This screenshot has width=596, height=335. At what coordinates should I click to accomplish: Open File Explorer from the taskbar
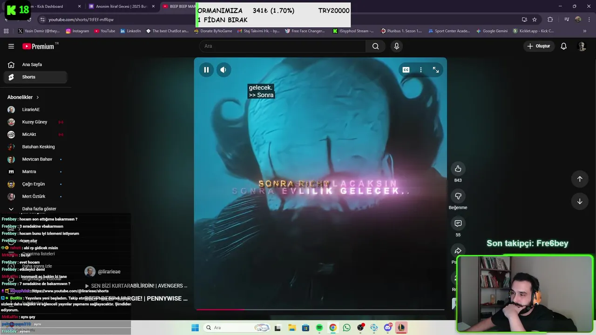click(292, 328)
